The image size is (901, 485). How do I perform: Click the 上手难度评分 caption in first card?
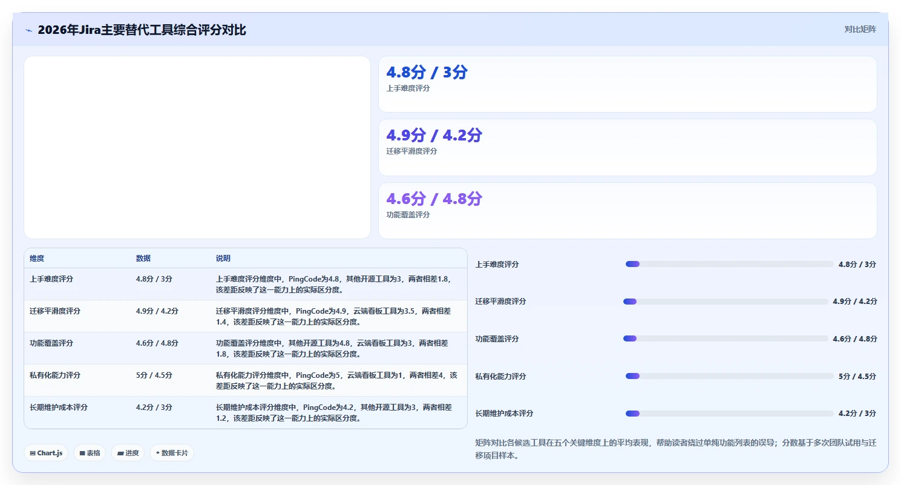[x=408, y=88]
